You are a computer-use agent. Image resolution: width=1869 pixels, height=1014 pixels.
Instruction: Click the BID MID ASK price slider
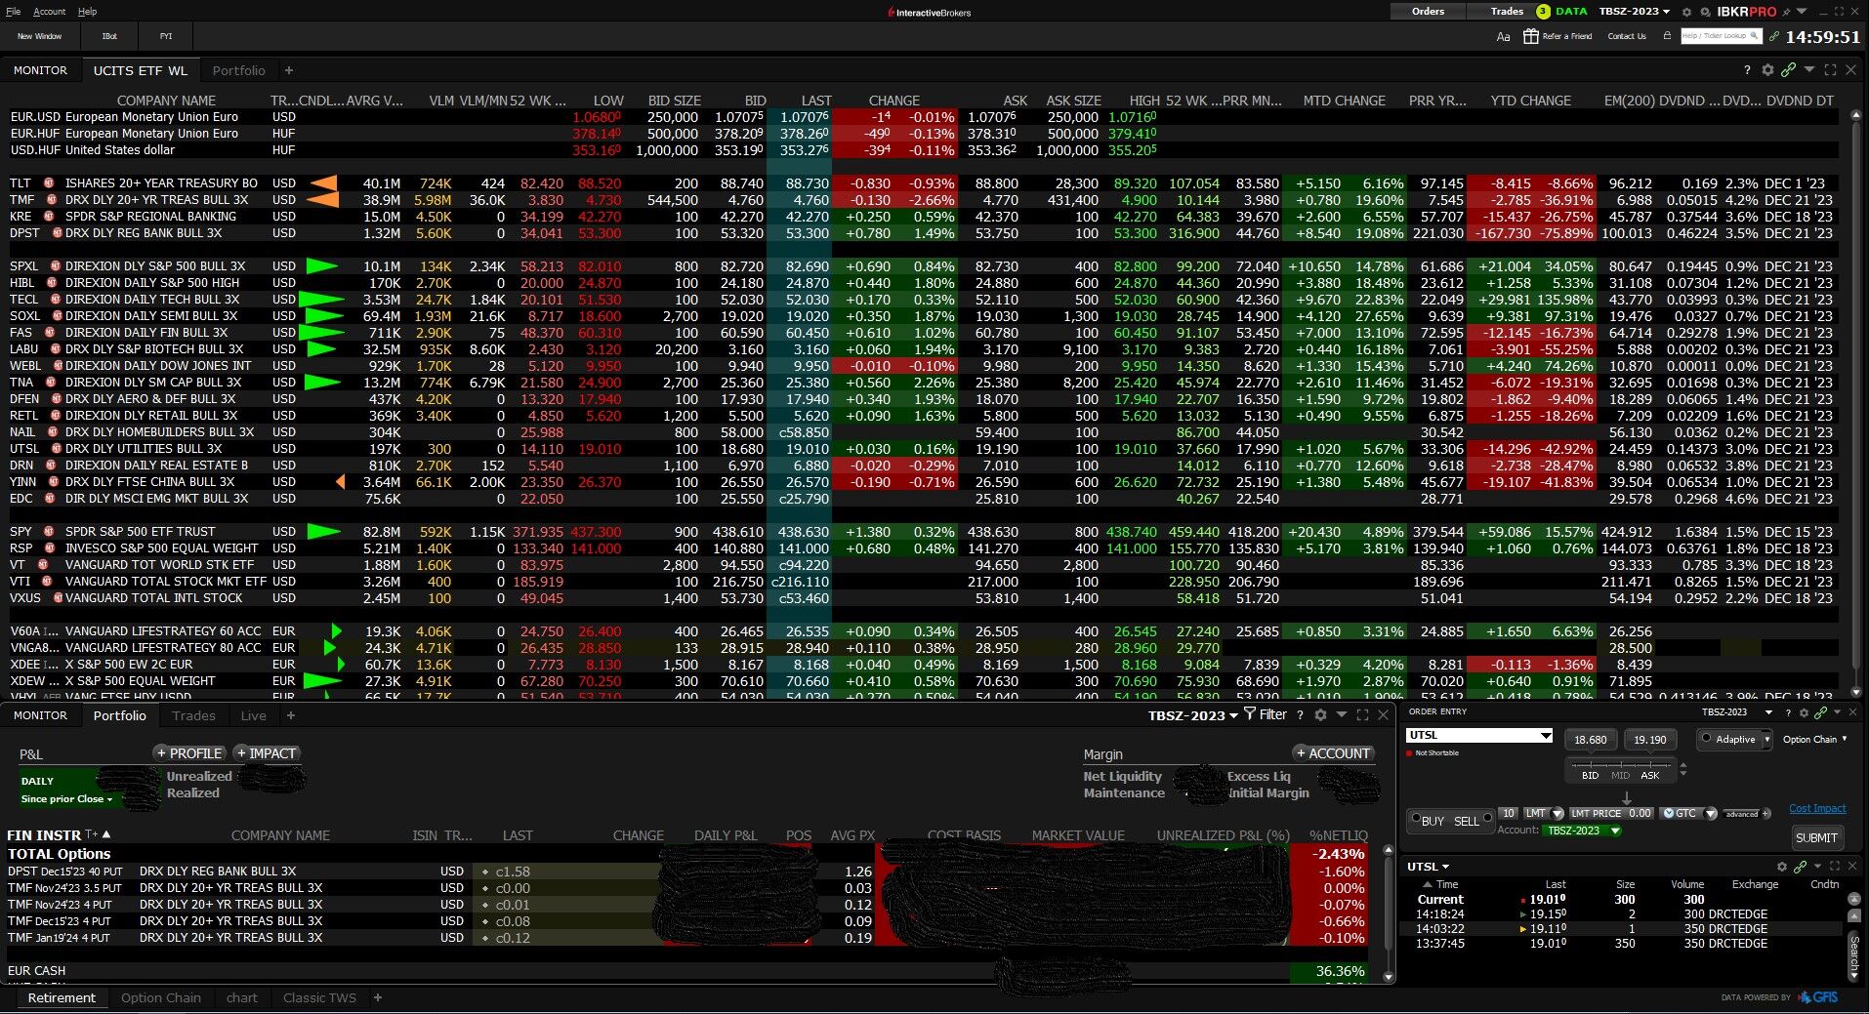click(1620, 769)
